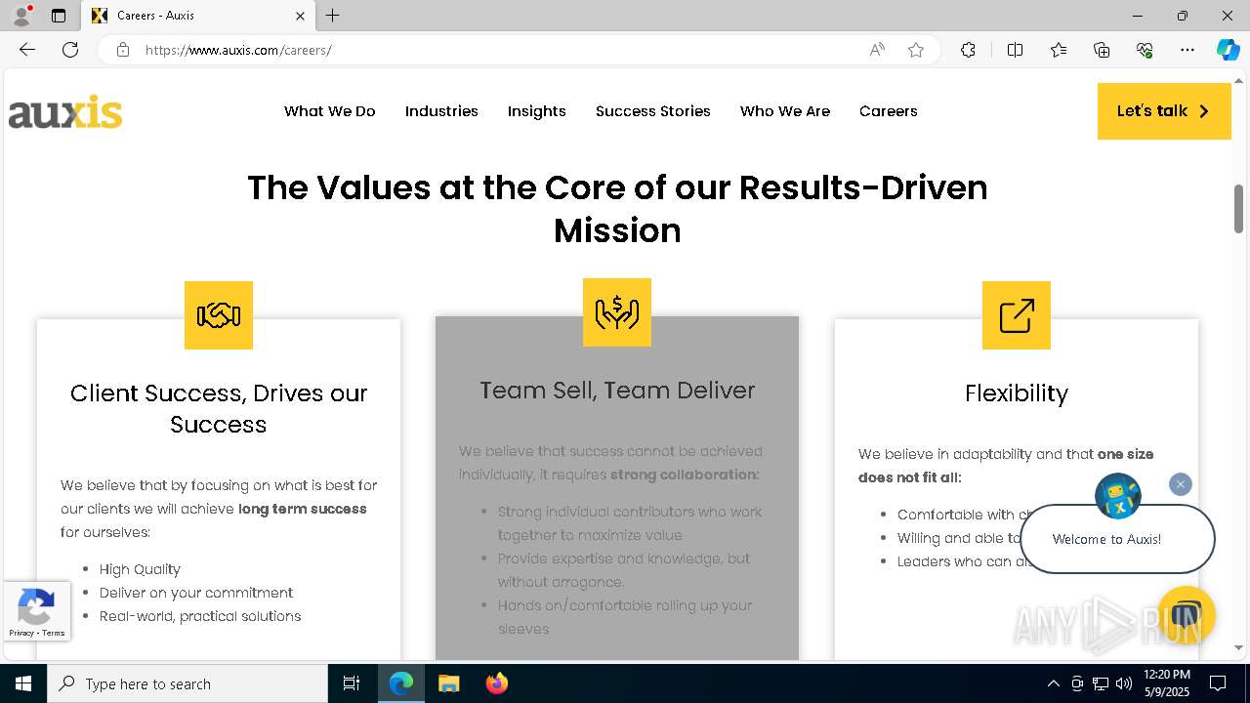Image resolution: width=1250 pixels, height=703 pixels.
Task: Open Browser essentials icon
Action: click(x=1145, y=50)
